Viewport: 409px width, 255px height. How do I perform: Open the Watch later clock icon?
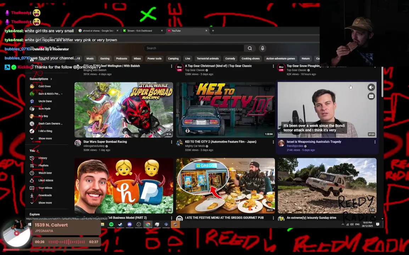[32, 173]
